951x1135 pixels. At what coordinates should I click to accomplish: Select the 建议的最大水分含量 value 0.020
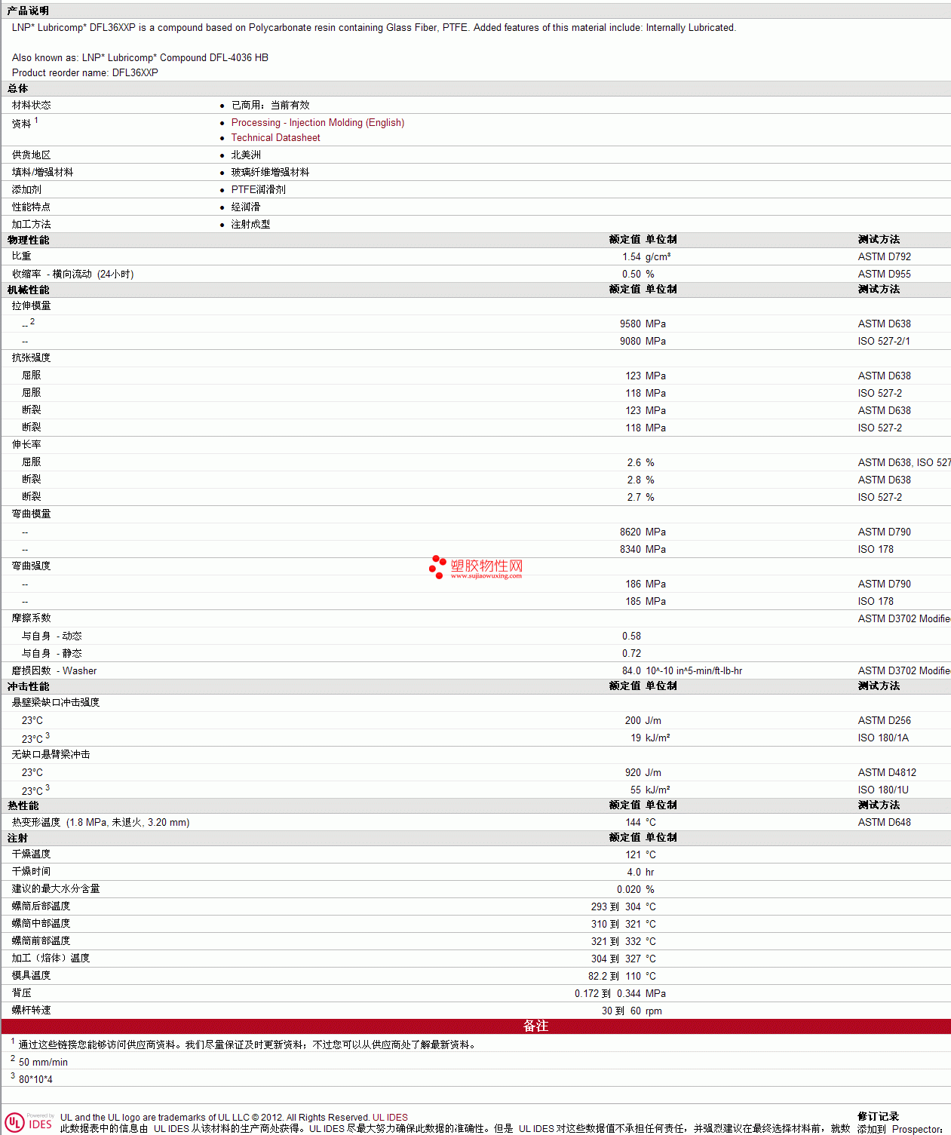tap(629, 889)
